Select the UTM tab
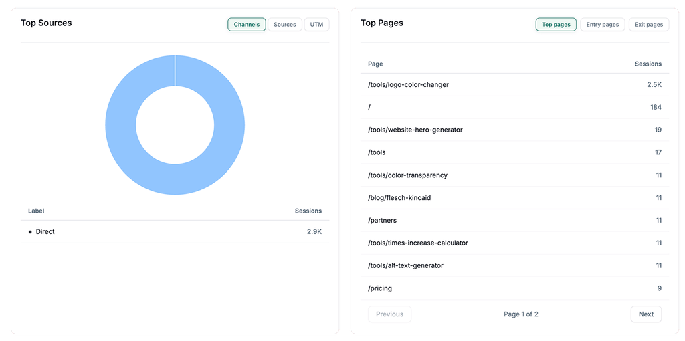This screenshot has height=341, width=685. pyautogui.click(x=316, y=25)
